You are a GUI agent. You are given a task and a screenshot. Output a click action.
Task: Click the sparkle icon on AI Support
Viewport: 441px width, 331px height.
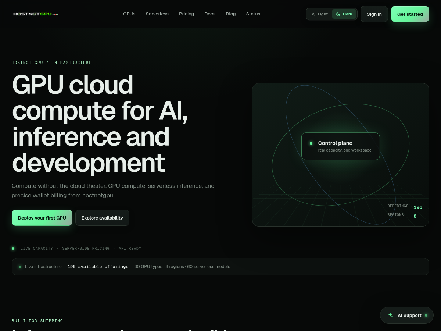(391, 315)
